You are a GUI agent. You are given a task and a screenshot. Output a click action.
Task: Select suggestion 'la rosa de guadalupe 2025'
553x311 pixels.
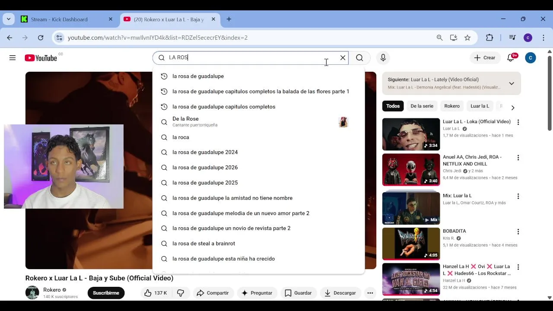[258, 183]
